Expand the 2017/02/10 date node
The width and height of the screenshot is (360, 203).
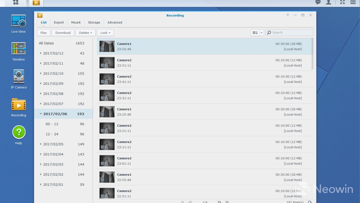click(x=41, y=74)
